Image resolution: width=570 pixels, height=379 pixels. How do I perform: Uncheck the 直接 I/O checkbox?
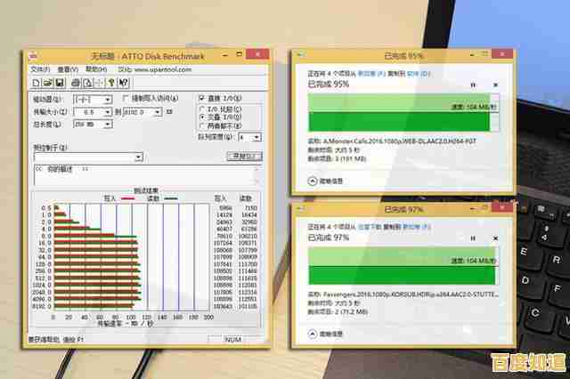202,98
